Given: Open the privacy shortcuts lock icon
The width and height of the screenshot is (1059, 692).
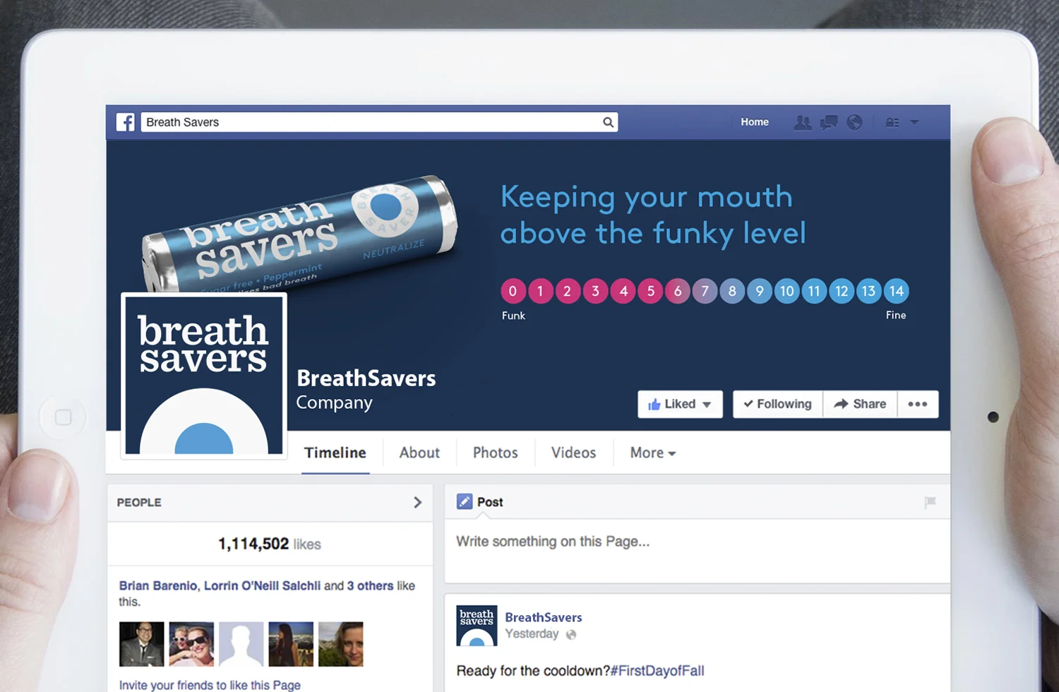Looking at the screenshot, I should pos(892,122).
